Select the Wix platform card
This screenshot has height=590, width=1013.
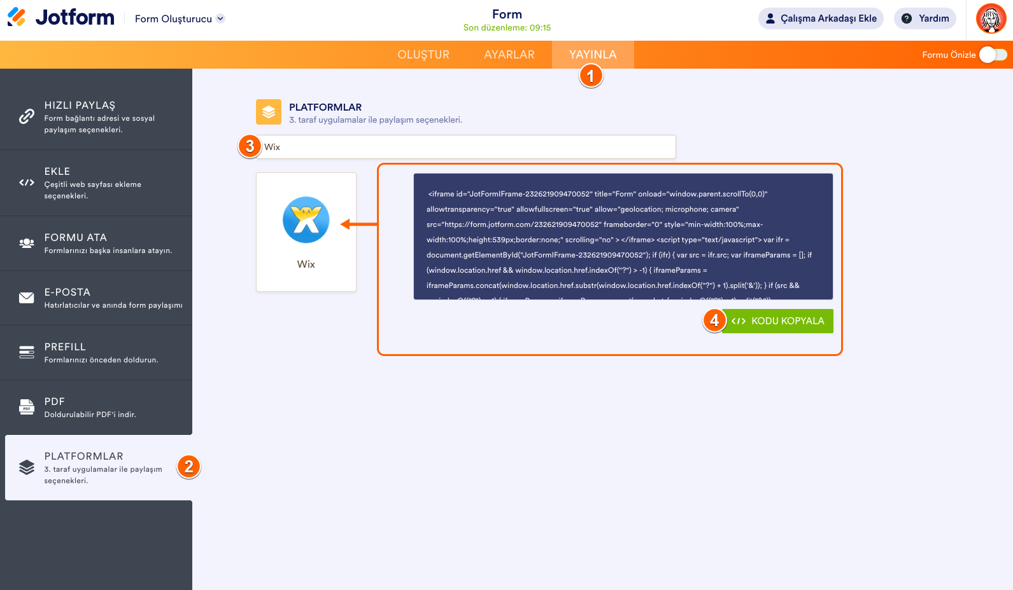[x=306, y=232]
